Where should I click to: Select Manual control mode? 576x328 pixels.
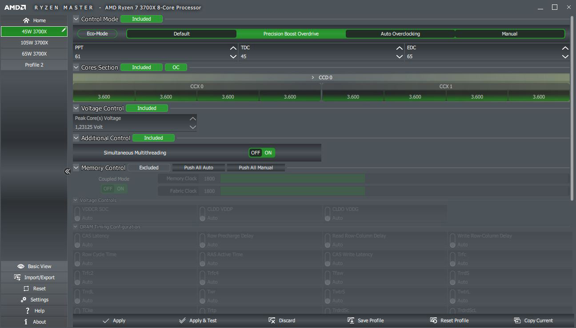coord(510,34)
